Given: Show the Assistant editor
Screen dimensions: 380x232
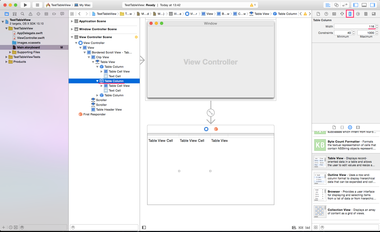Looking at the screenshot, I should (x=336, y=5).
